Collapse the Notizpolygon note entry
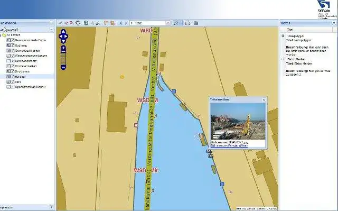 coord(283,36)
